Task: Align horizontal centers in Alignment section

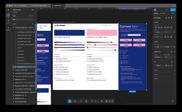Action: pos(159,27)
